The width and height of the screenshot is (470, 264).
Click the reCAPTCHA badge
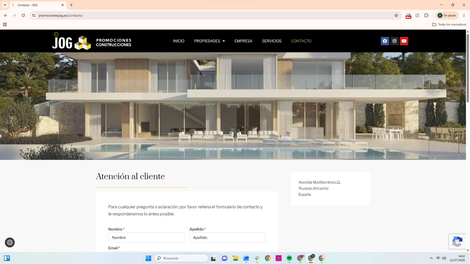pos(457,242)
